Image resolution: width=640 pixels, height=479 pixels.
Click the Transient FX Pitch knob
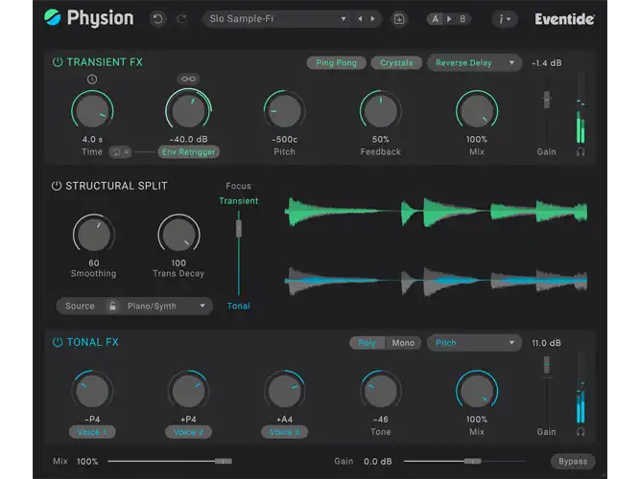[284, 111]
